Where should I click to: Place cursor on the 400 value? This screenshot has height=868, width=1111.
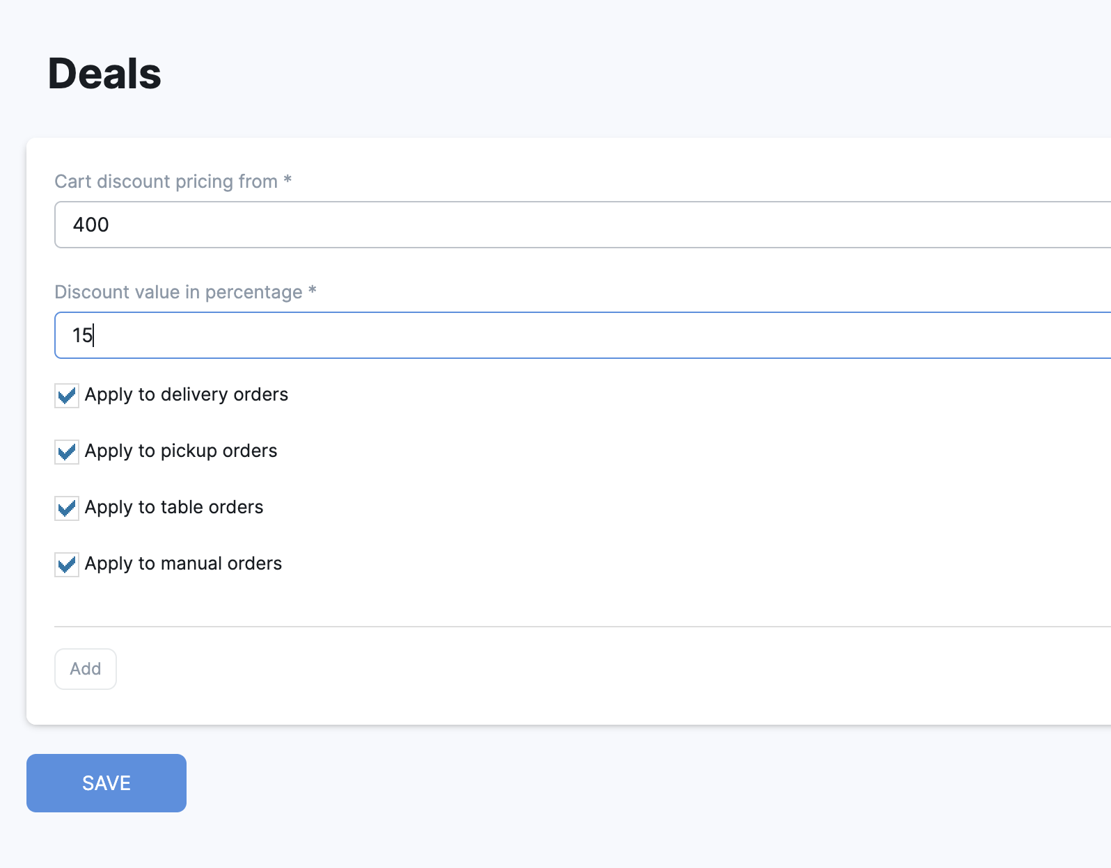click(91, 225)
